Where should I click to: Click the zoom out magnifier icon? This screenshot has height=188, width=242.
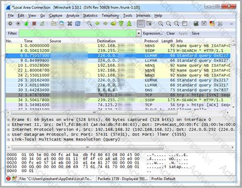tap(169, 23)
